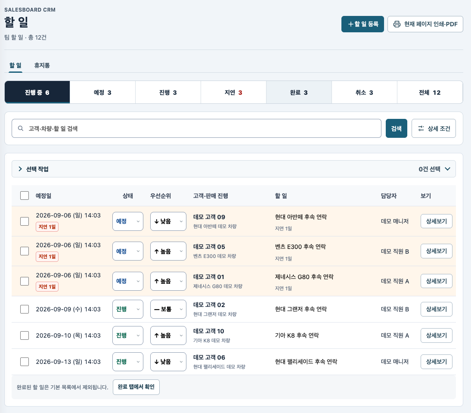The image size is (471, 413).
Task: Click the 데모 직원 A assignee for 데모 고객 10
Action: pos(395,335)
